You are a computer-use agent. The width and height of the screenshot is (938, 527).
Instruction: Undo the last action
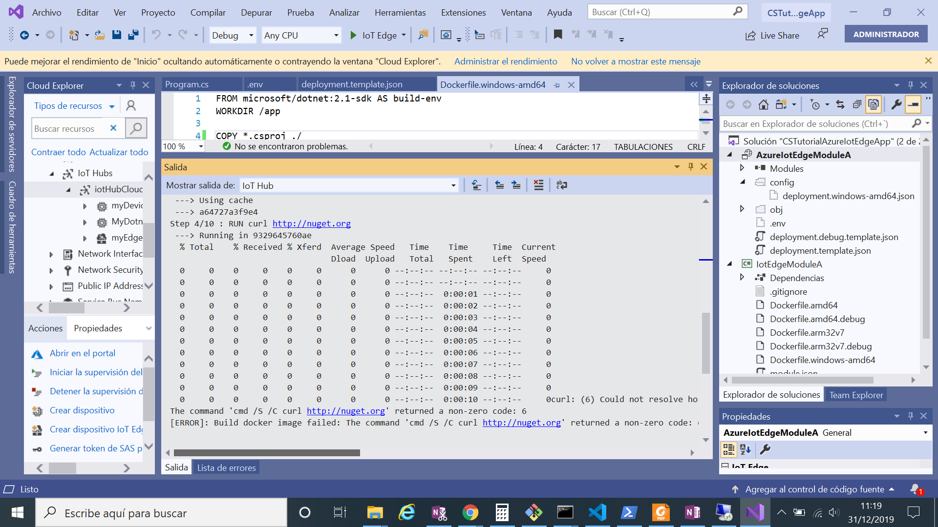click(155, 35)
